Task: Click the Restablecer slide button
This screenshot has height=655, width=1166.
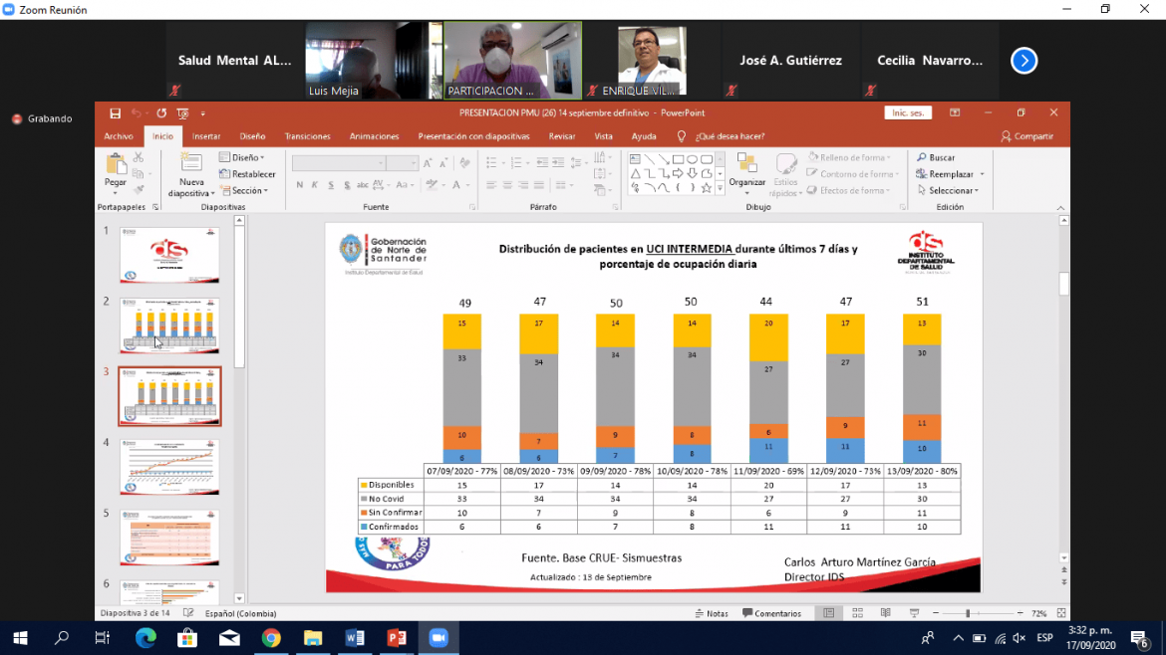Action: tap(248, 174)
